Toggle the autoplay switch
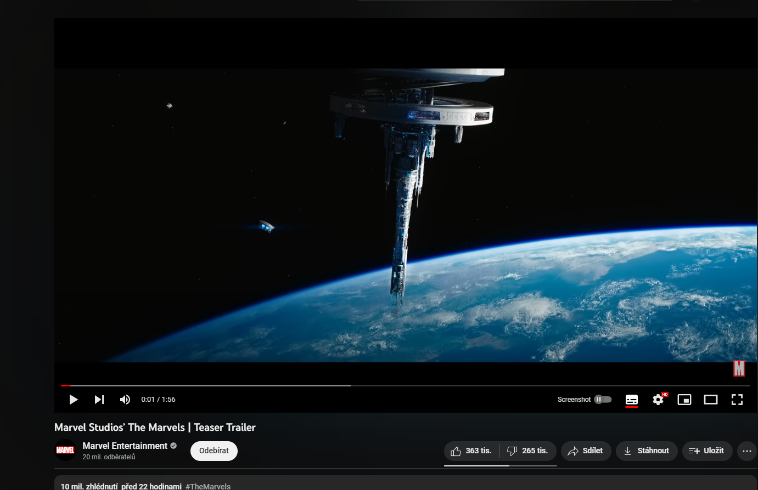Viewport: 758px width, 490px height. [603, 400]
